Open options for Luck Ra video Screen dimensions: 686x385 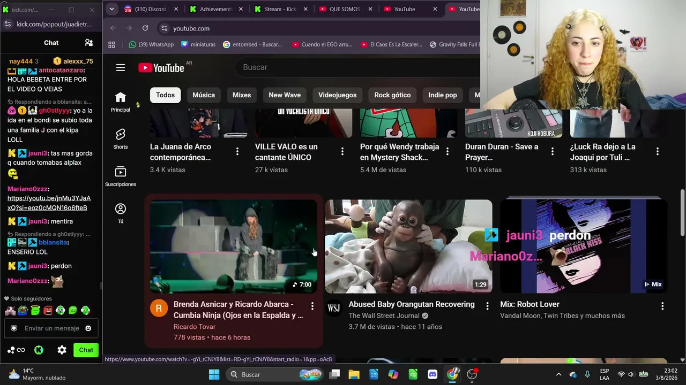(658, 152)
